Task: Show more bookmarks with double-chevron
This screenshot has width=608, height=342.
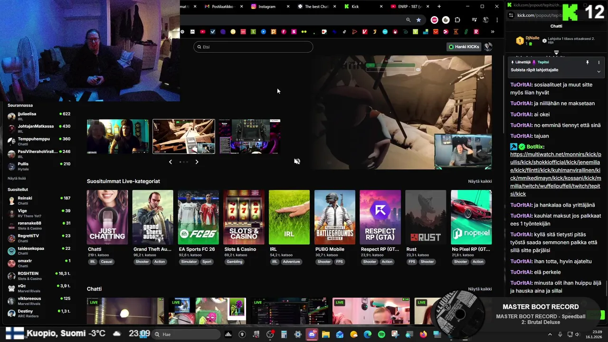Action: (x=493, y=32)
